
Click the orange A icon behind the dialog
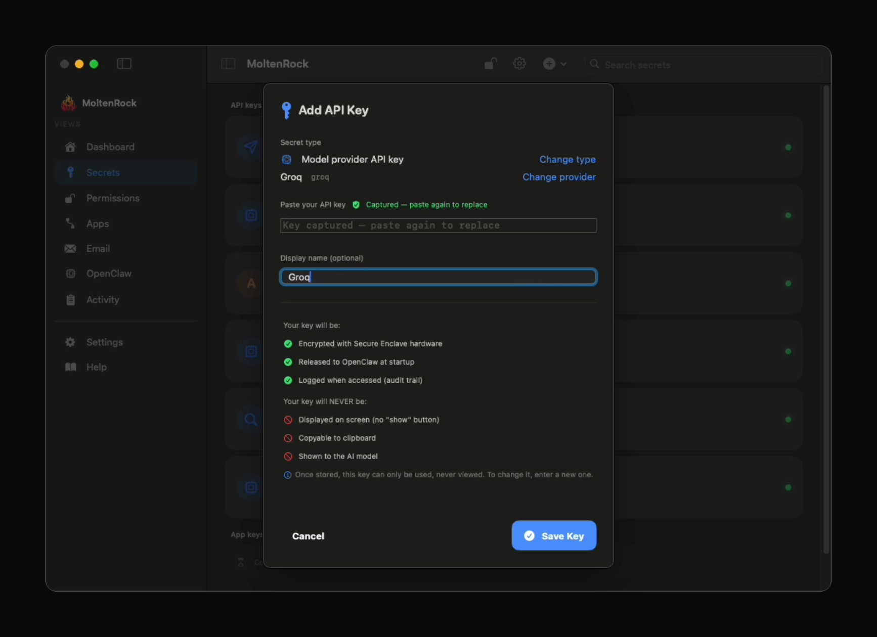pyautogui.click(x=251, y=284)
